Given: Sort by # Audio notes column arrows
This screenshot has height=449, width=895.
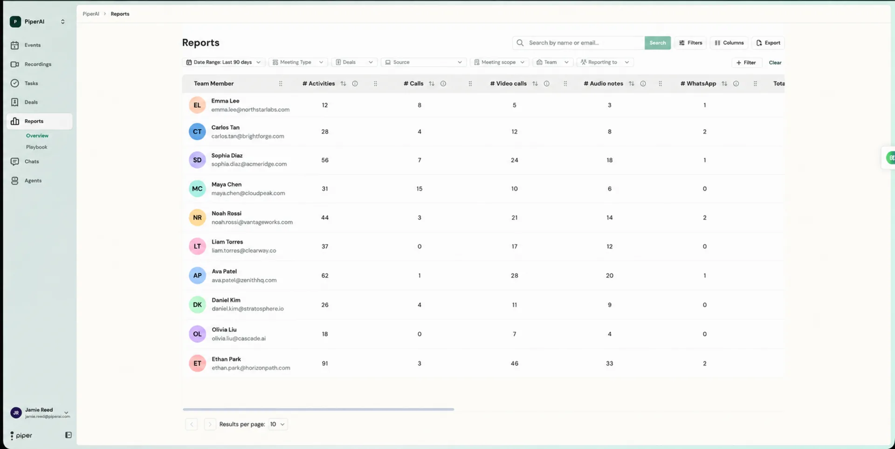Looking at the screenshot, I should 632,84.
